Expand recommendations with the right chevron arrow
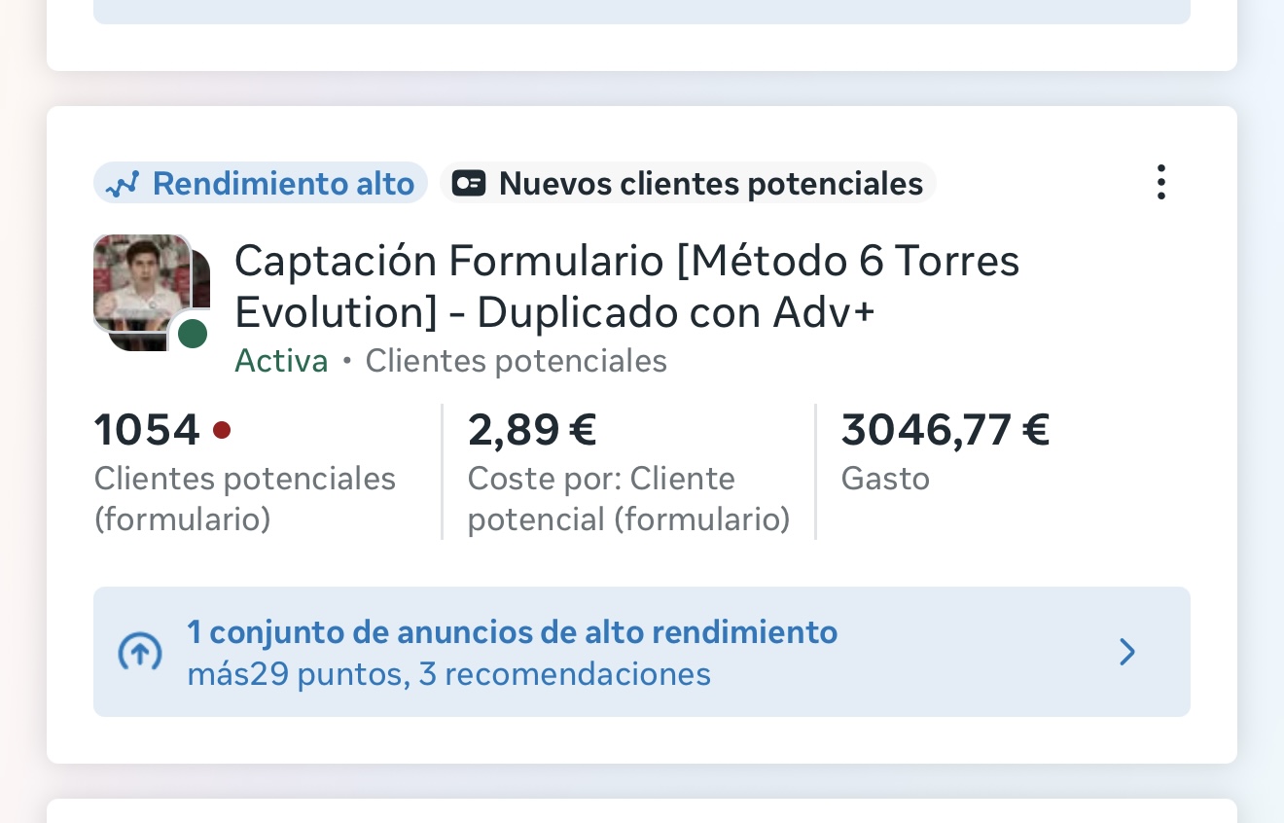Screen dimensions: 1284x823 (x=1127, y=652)
